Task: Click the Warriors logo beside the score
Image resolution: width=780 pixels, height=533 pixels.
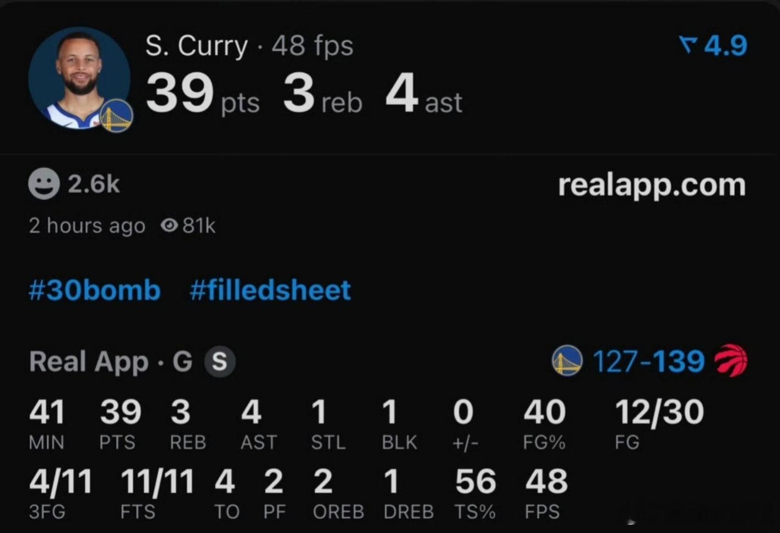Action: pos(567,361)
